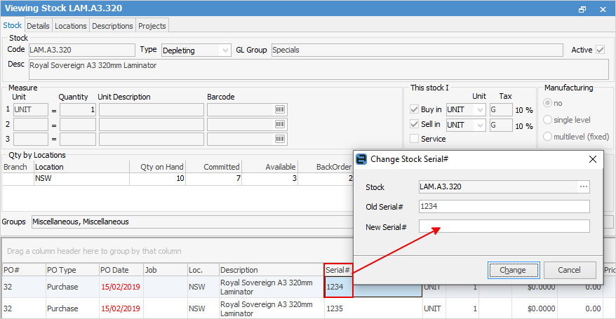
Task: Click barcode icon in Measure row 2
Action: point(279,125)
